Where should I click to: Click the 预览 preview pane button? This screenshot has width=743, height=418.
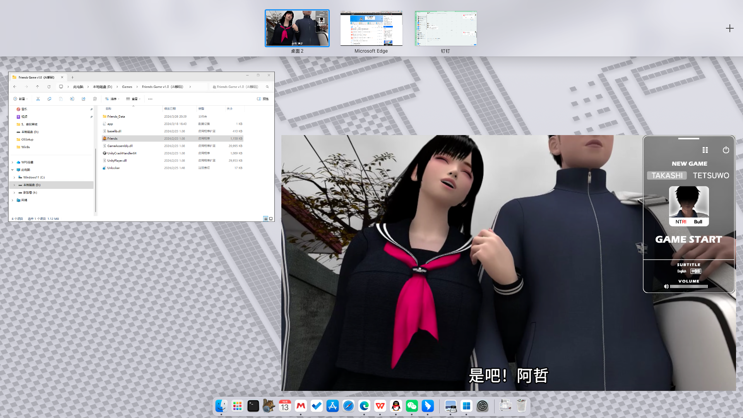point(263,99)
